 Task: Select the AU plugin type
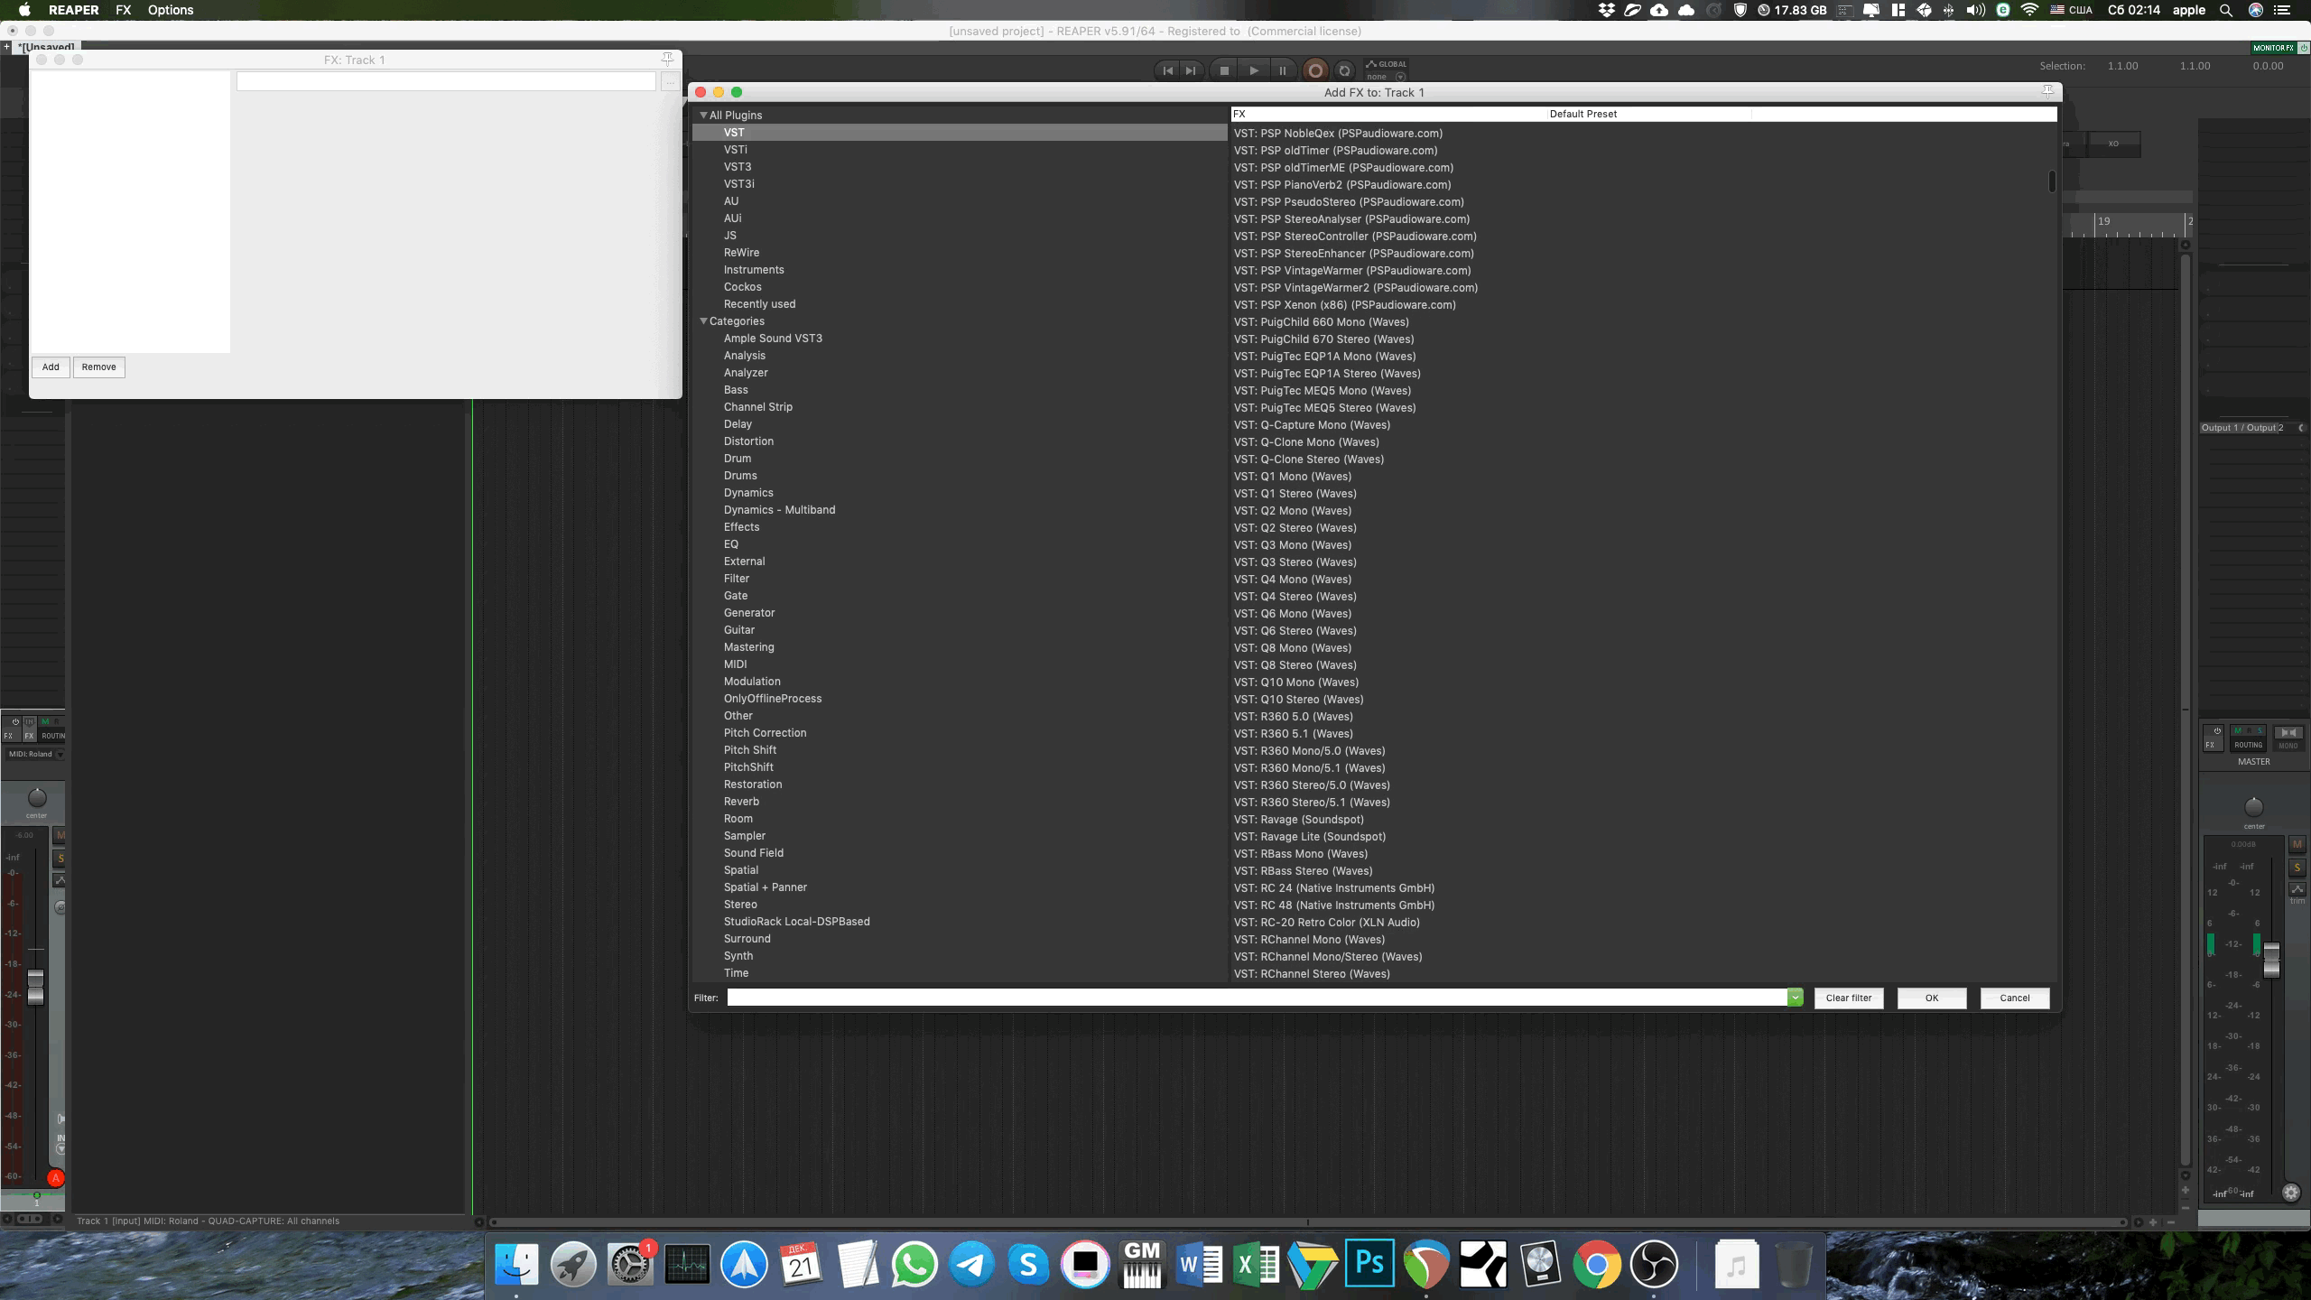tap(730, 200)
